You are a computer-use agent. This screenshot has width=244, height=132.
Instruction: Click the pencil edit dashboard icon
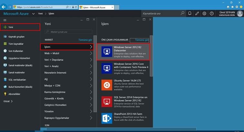(197, 13)
